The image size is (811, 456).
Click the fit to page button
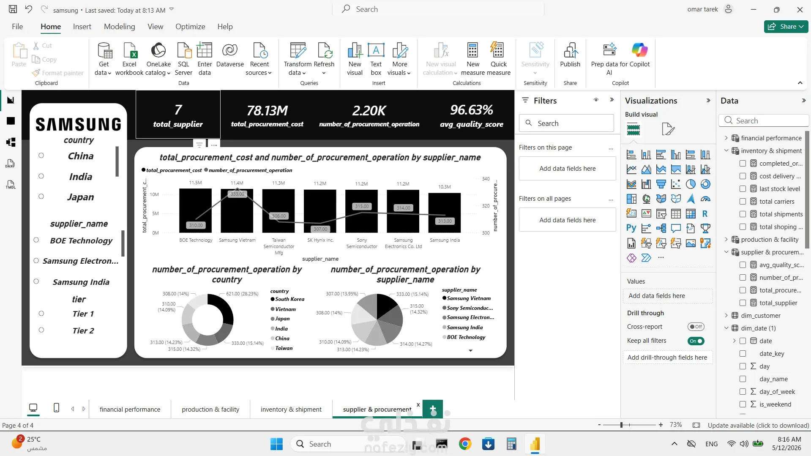pyautogui.click(x=696, y=425)
